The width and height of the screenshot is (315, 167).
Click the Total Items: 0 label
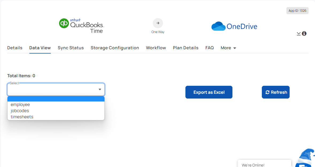coord(21,76)
